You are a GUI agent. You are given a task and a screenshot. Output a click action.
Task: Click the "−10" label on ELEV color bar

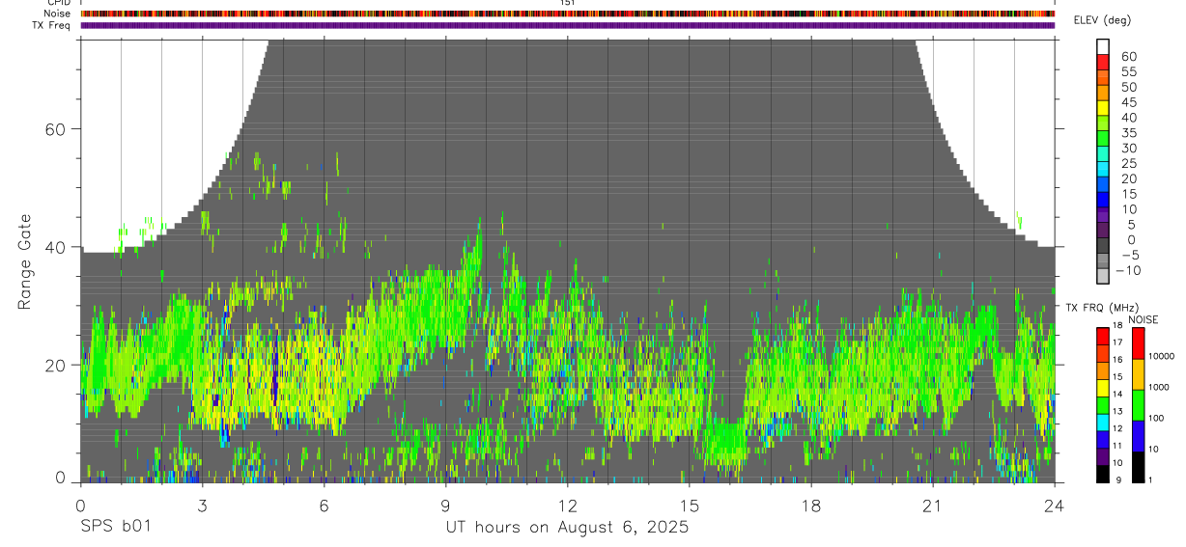point(1130,270)
